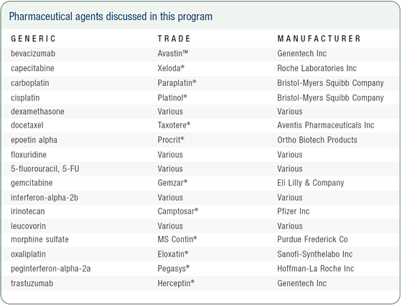The height and width of the screenshot is (306, 402).
Task: Click the Camptosar trade name
Action: pyautogui.click(x=178, y=211)
